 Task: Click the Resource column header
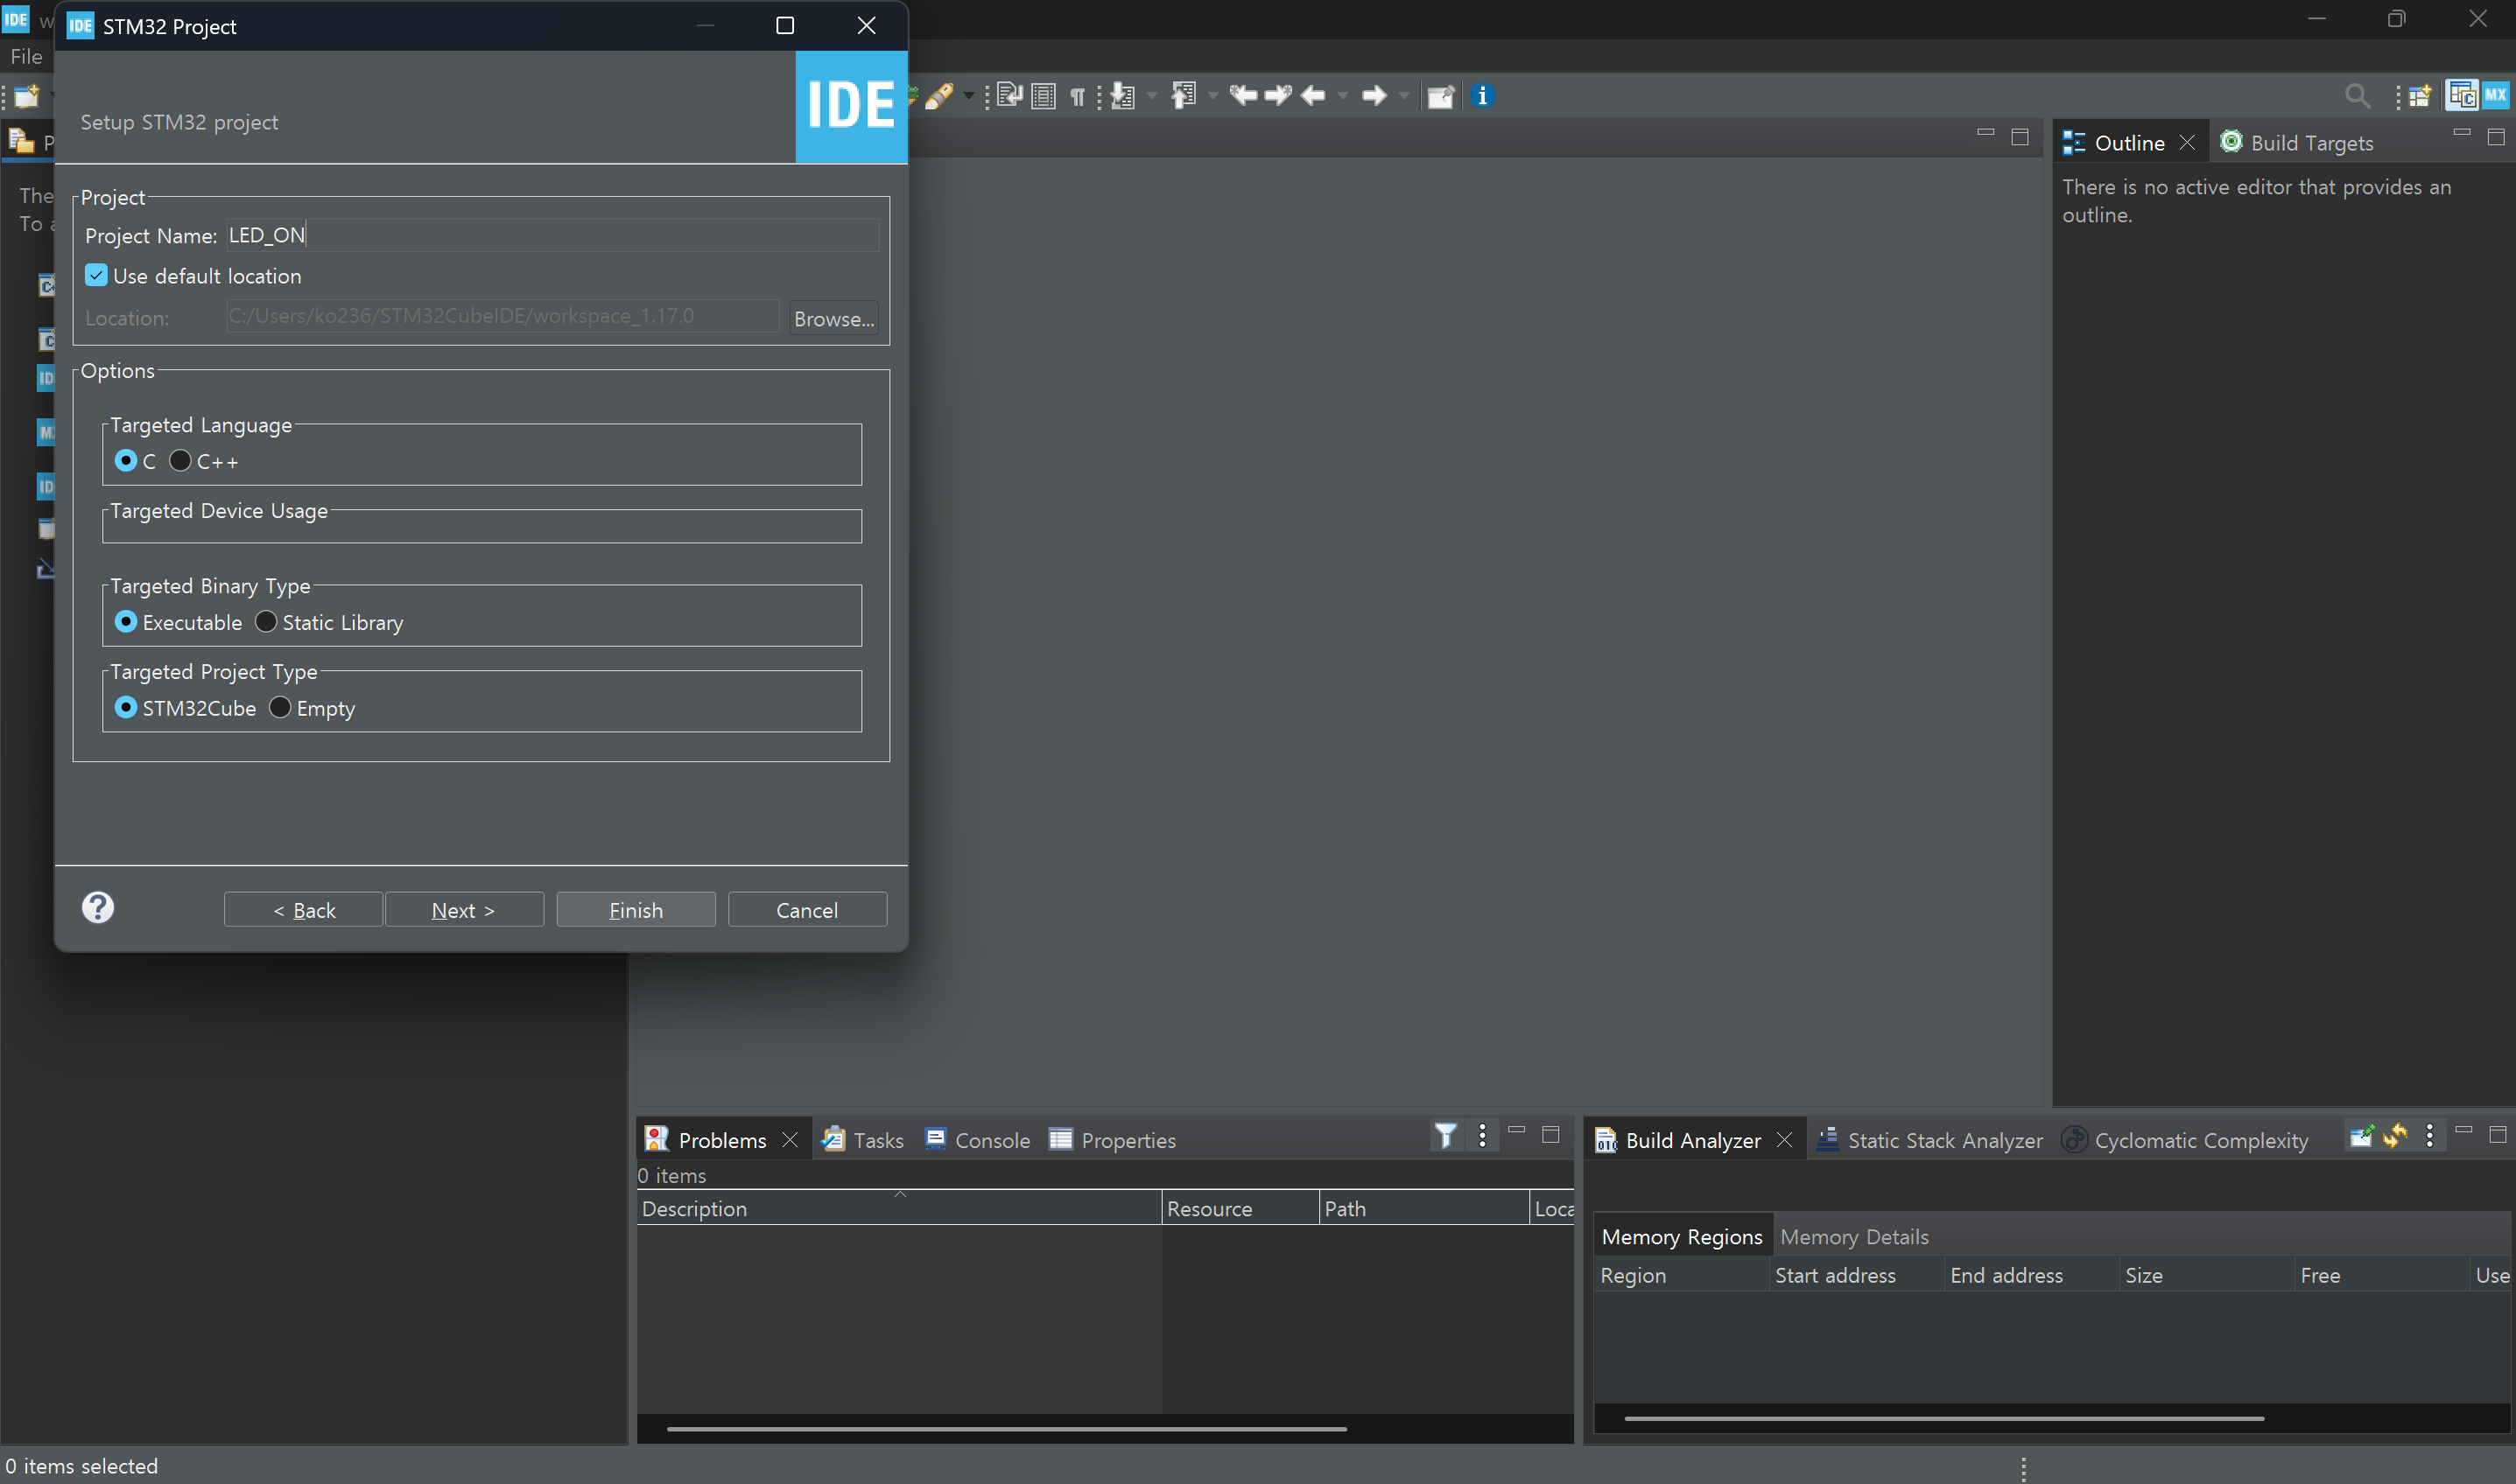pos(1240,1209)
